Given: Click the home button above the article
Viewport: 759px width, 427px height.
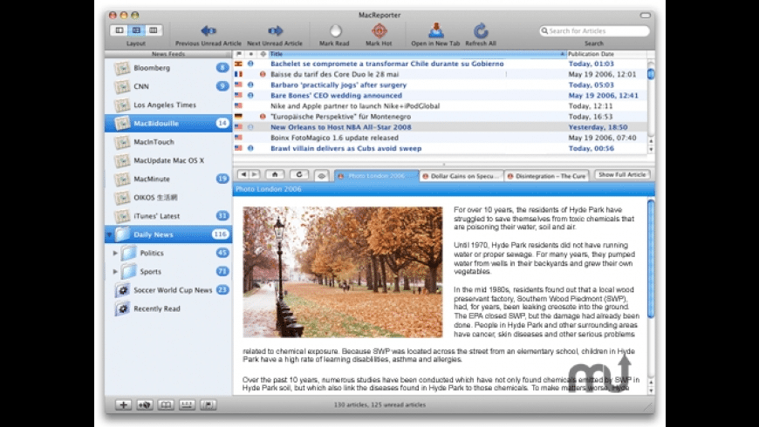Looking at the screenshot, I should click(273, 175).
